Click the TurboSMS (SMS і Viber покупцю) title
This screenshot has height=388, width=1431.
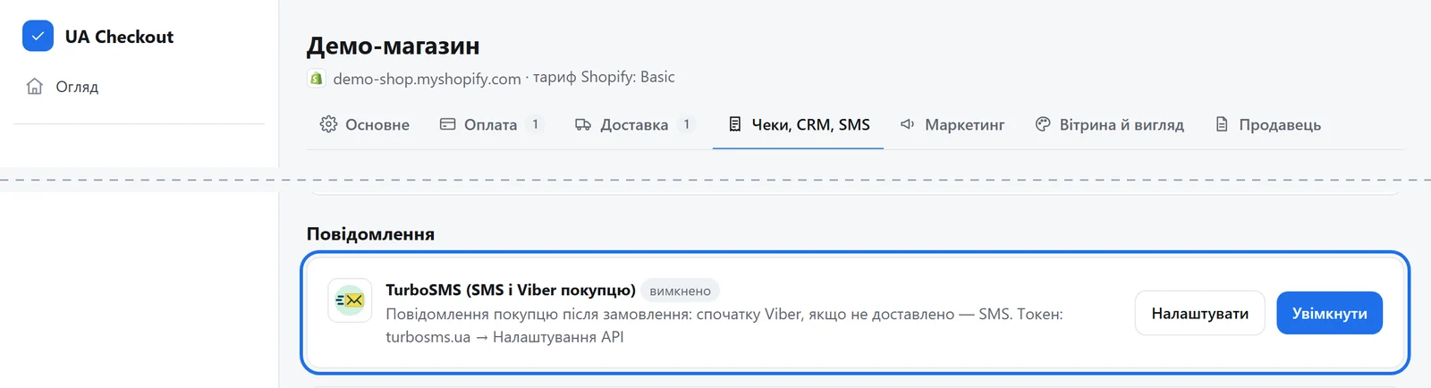[511, 290]
